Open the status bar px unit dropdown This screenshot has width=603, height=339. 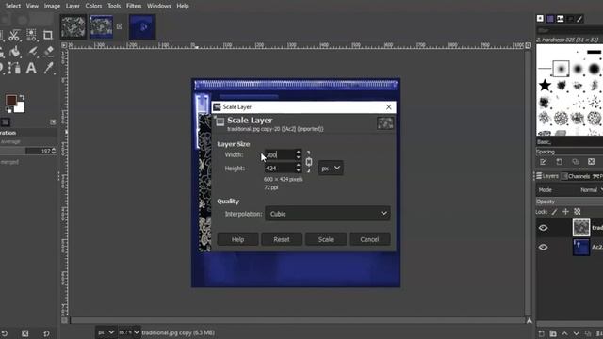pyautogui.click(x=106, y=332)
